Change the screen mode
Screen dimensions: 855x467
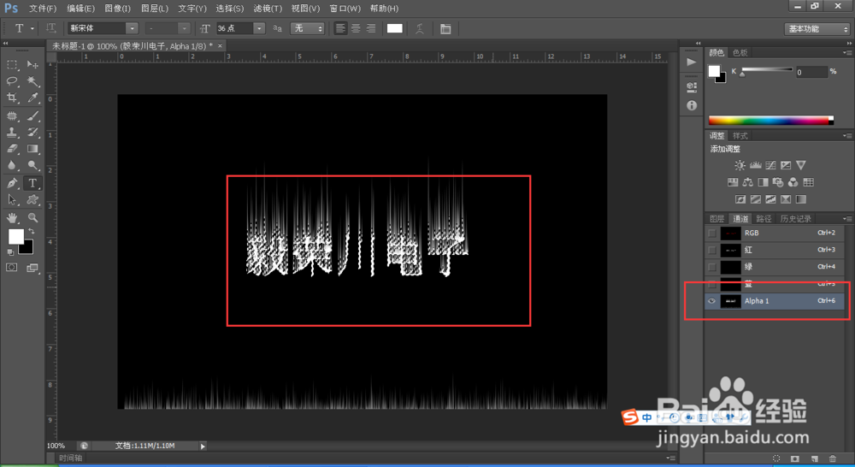tap(32, 268)
